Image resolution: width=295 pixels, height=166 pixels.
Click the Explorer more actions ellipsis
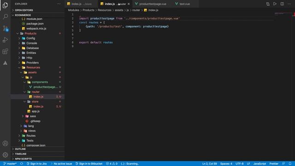pos(59,4)
